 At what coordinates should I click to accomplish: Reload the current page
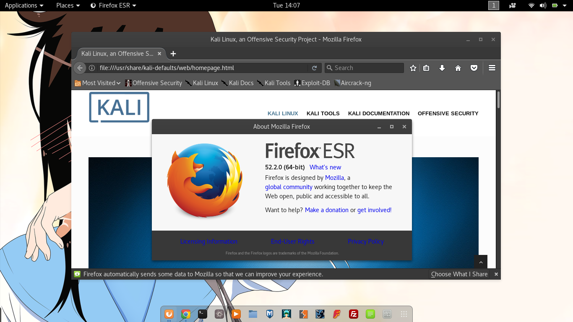point(314,68)
